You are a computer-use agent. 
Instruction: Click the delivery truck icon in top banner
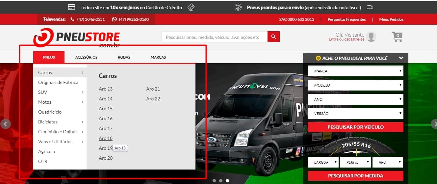[370, 7]
